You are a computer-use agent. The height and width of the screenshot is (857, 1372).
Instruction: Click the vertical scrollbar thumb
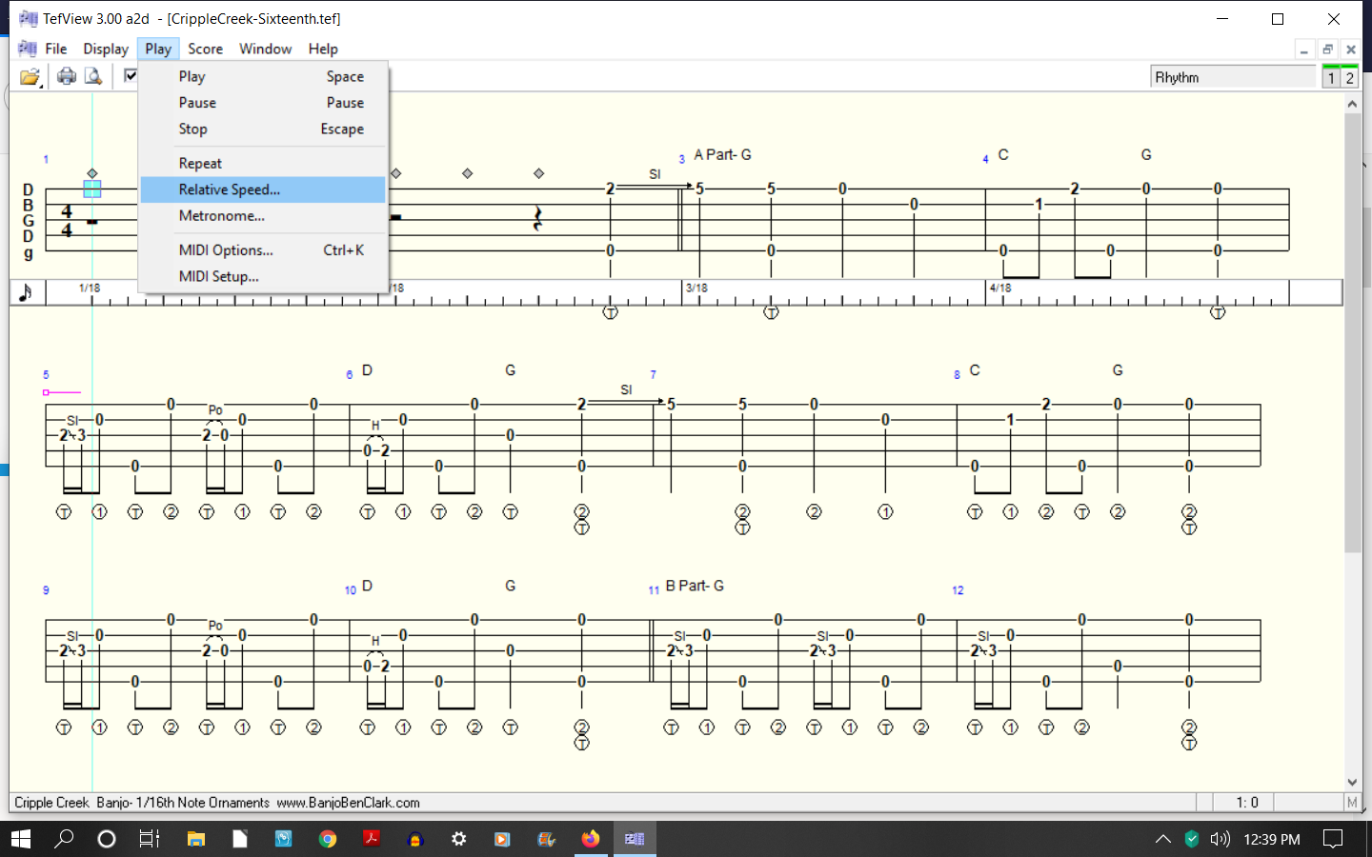tap(1352, 332)
